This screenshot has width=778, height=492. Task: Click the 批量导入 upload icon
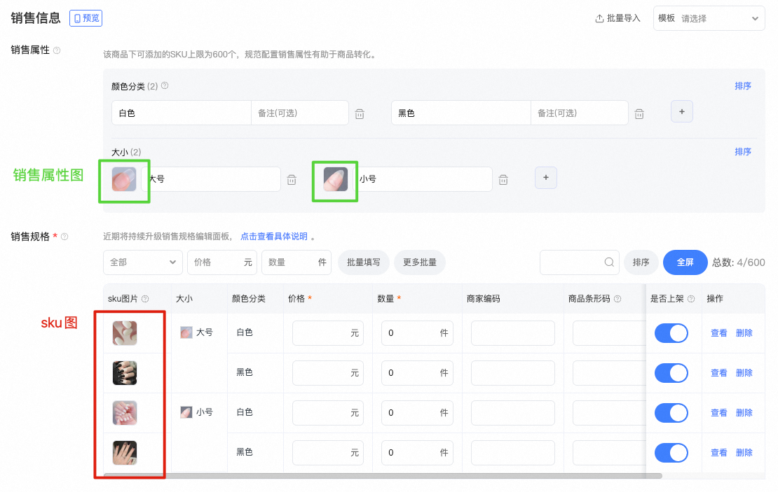click(599, 18)
